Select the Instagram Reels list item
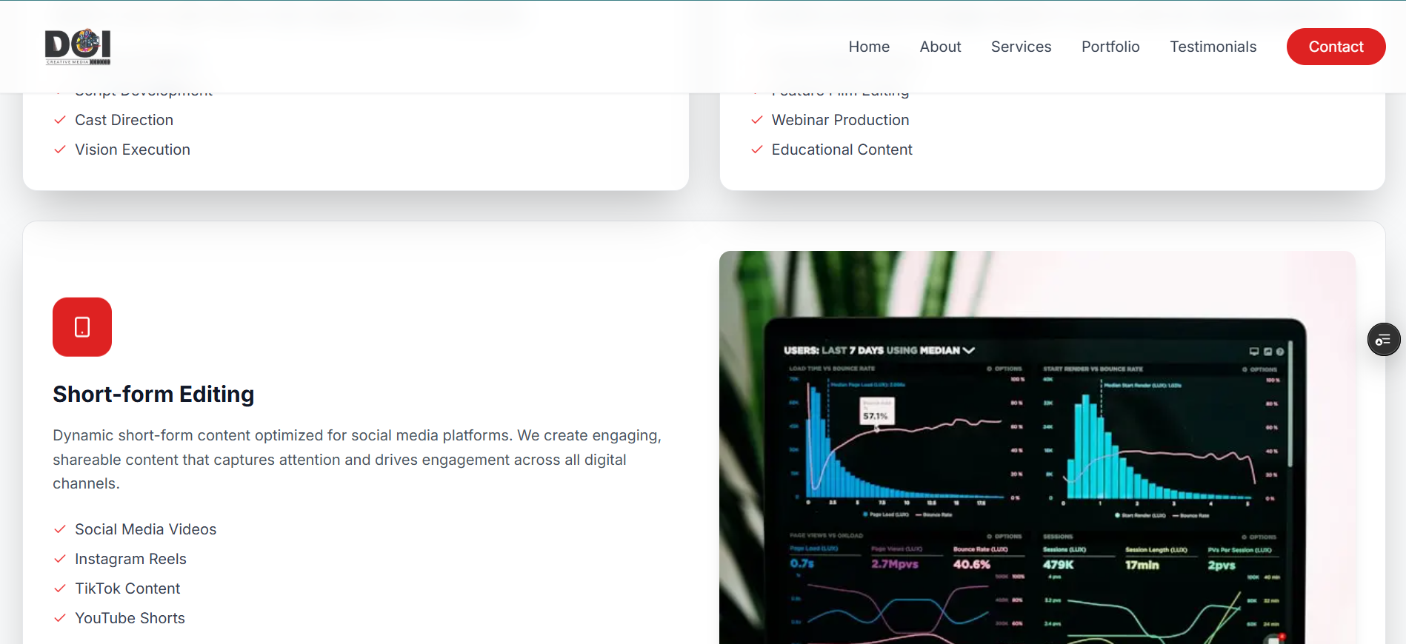Screen dimensions: 1406x644 tap(130, 559)
